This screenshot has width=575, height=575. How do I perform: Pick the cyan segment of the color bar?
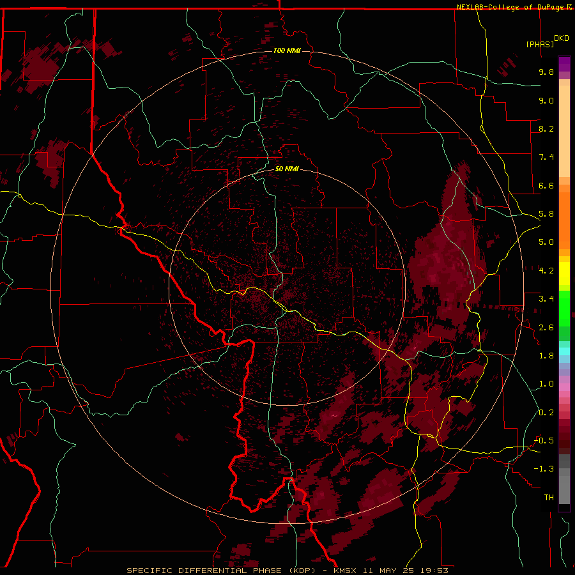pos(564,351)
